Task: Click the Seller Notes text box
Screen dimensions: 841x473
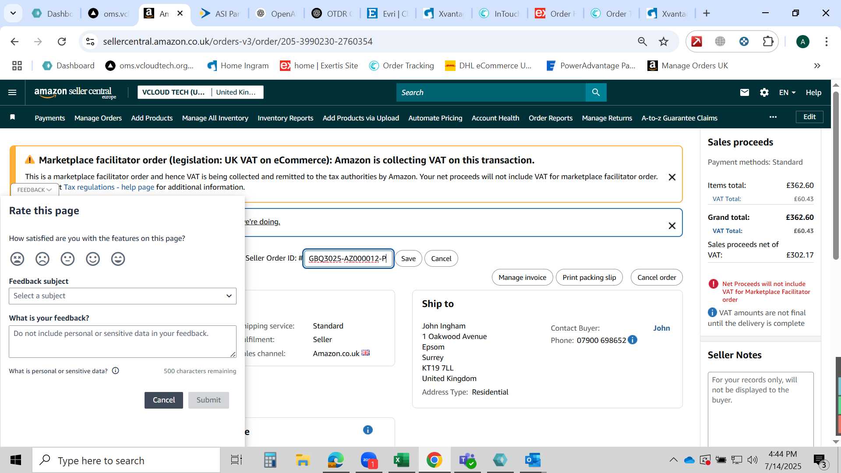Action: coord(761,409)
